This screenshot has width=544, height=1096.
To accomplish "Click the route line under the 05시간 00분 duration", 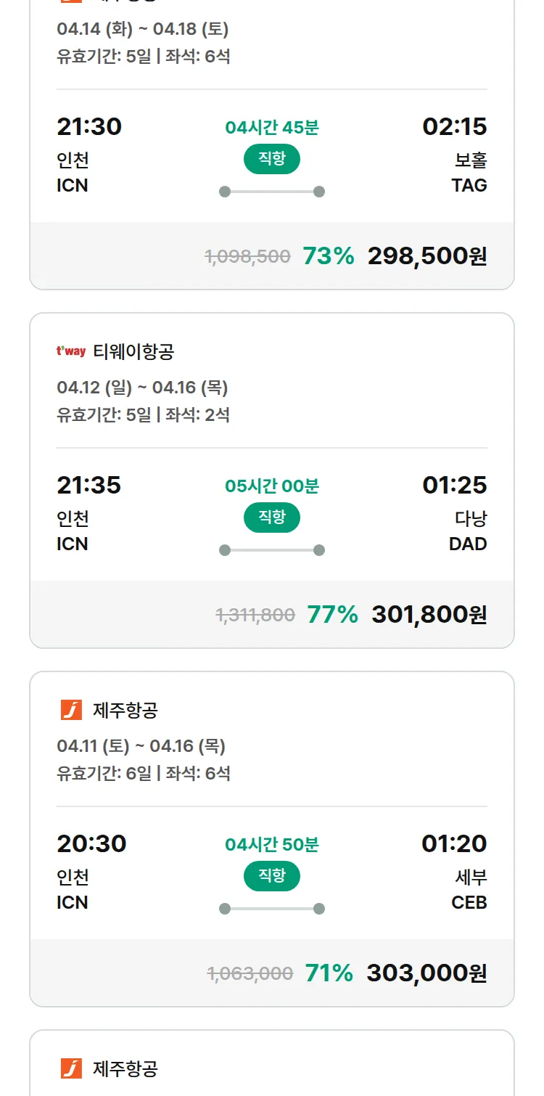I will (272, 550).
